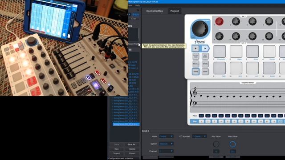This screenshot has width=285, height=160.
Task: Select pad 1 labeled Chromatic
Action: tap(220, 52)
